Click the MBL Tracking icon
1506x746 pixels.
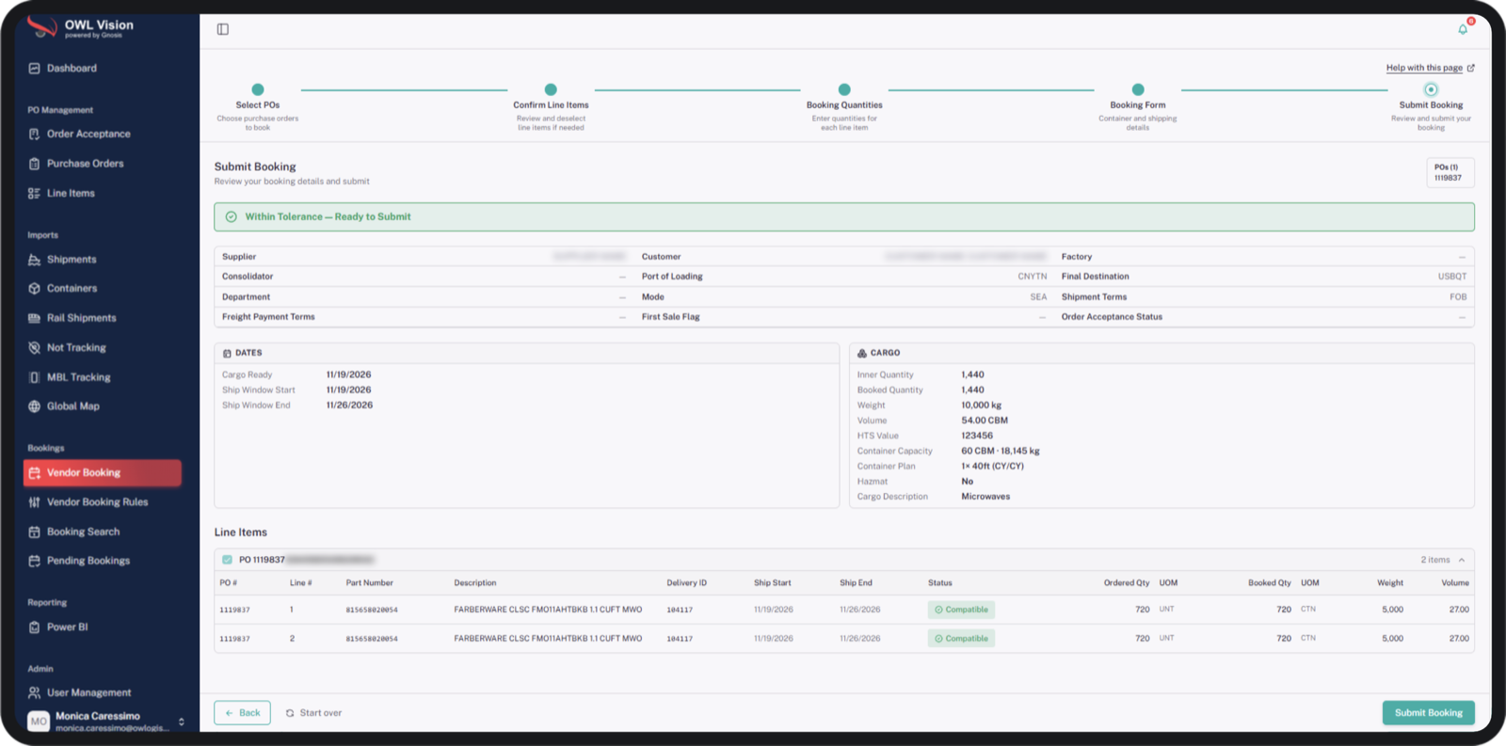coord(34,377)
